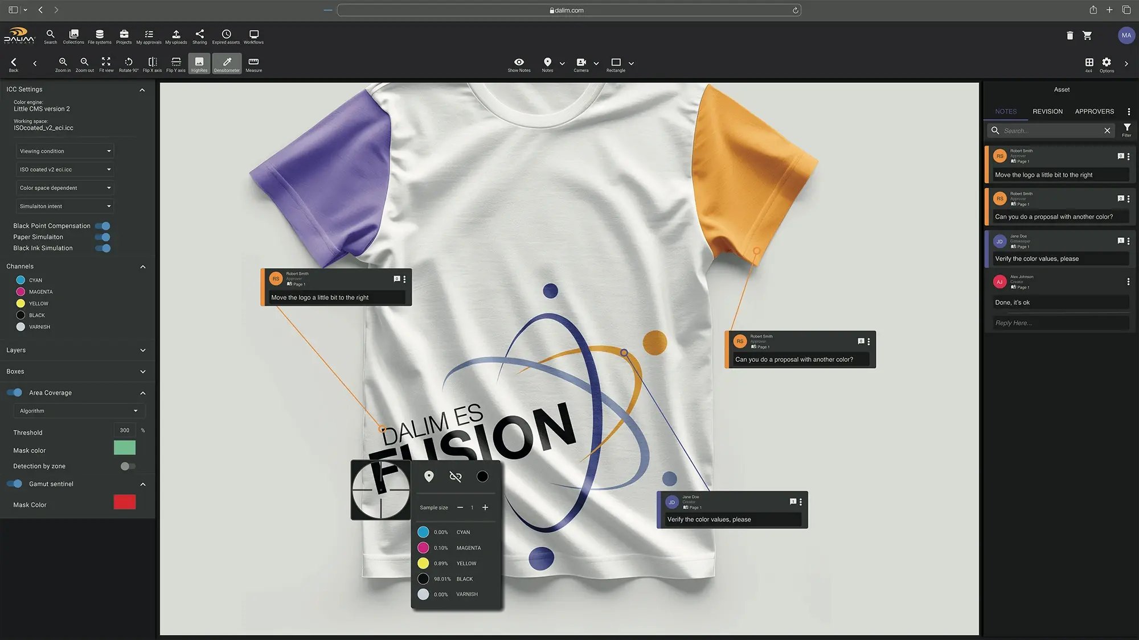Open the MA user avatar menu
Viewport: 1139px width, 640px height.
[1126, 35]
